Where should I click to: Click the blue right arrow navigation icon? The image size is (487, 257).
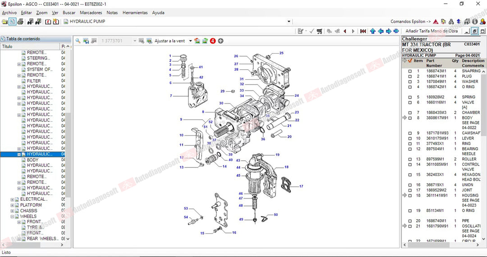(x=388, y=31)
